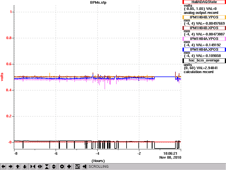Select the hac_bcm_average black legend entry
Viewport: 226px width, 170px height.
204,61
